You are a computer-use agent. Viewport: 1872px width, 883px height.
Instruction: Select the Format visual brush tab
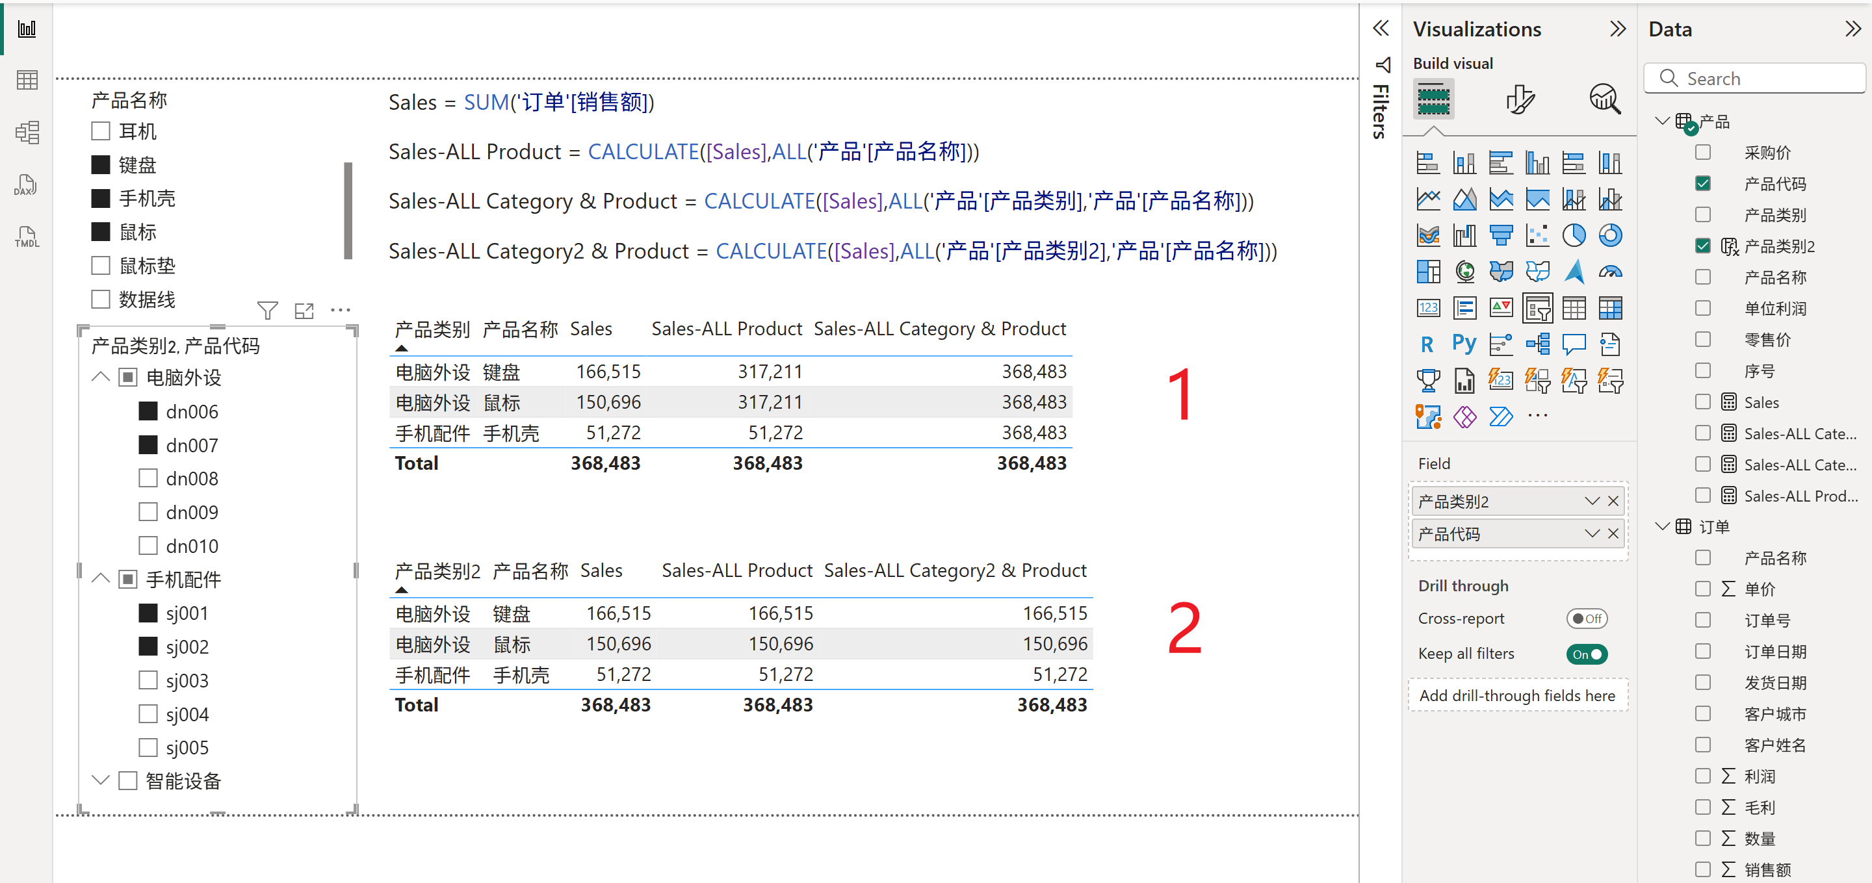click(x=1520, y=99)
